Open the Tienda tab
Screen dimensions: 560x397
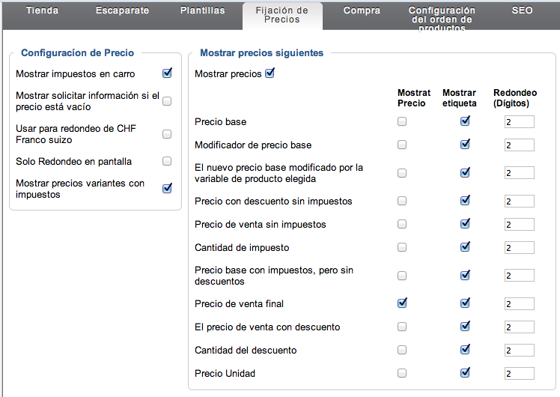click(42, 10)
